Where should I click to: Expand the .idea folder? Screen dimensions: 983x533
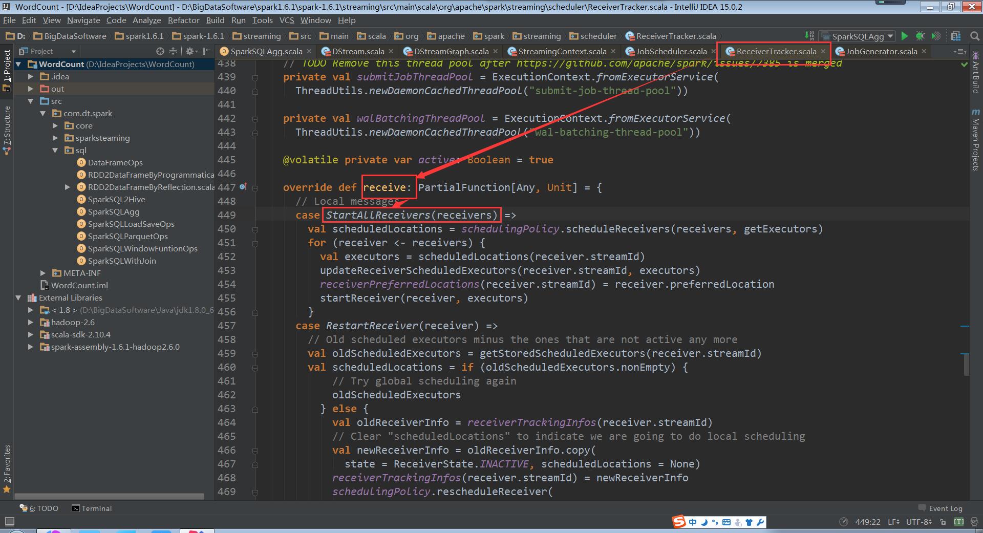click(x=31, y=76)
